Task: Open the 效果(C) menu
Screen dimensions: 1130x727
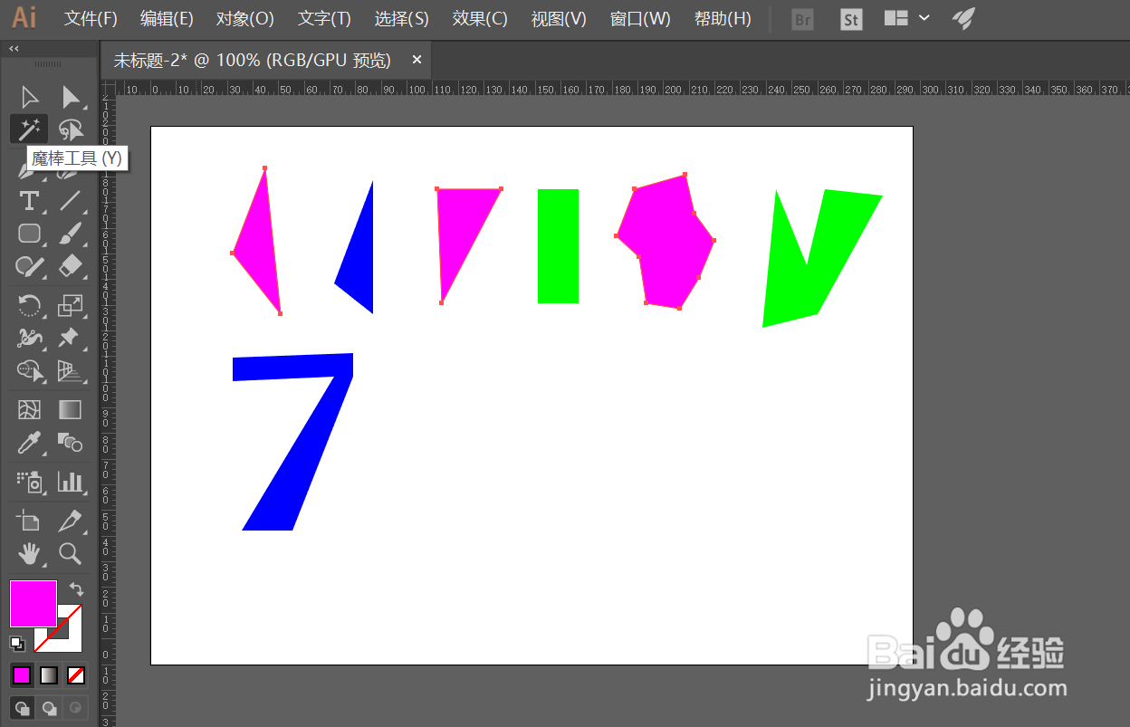Action: tap(480, 19)
